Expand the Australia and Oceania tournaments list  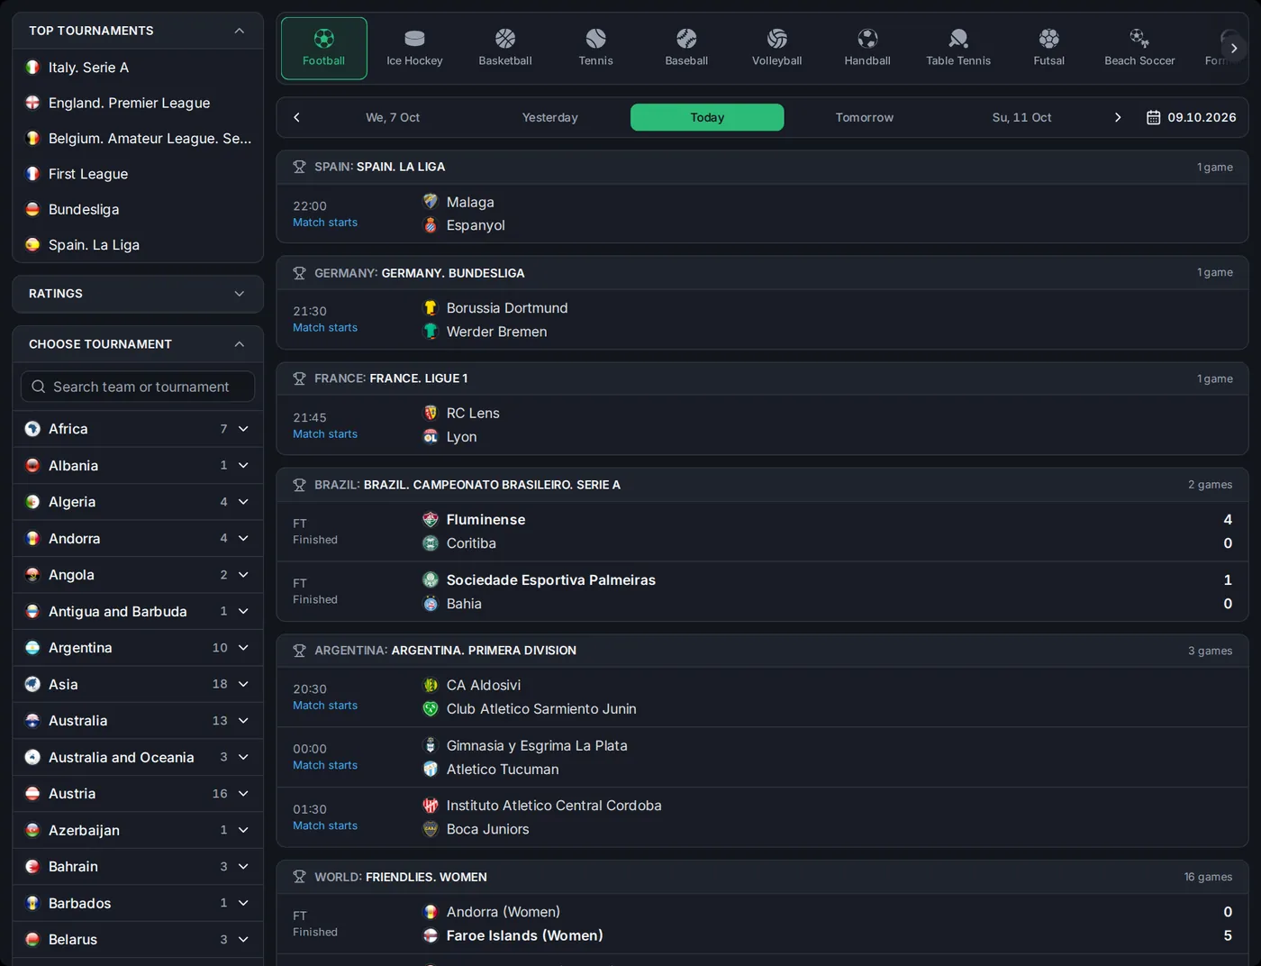pyautogui.click(x=243, y=757)
